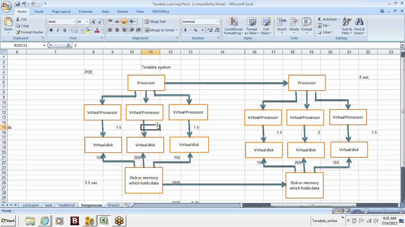Set Middle Align vertical alignment
Image resolution: width=405 pixels, height=227 pixels.
tap(117, 22)
